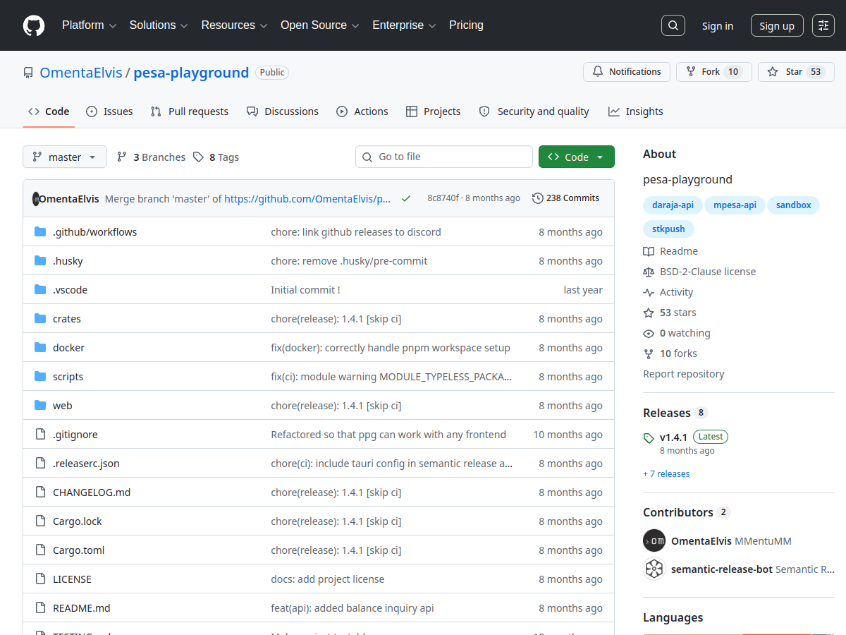Open the GitHub logo homepage
Image resolution: width=846 pixels, height=635 pixels.
pyautogui.click(x=34, y=25)
